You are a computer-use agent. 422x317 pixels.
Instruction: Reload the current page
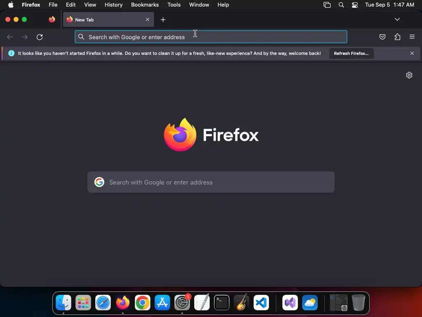point(40,37)
